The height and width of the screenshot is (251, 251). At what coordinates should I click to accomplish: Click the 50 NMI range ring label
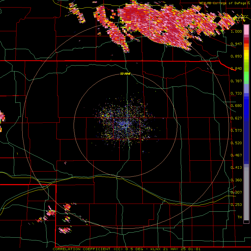125,74
